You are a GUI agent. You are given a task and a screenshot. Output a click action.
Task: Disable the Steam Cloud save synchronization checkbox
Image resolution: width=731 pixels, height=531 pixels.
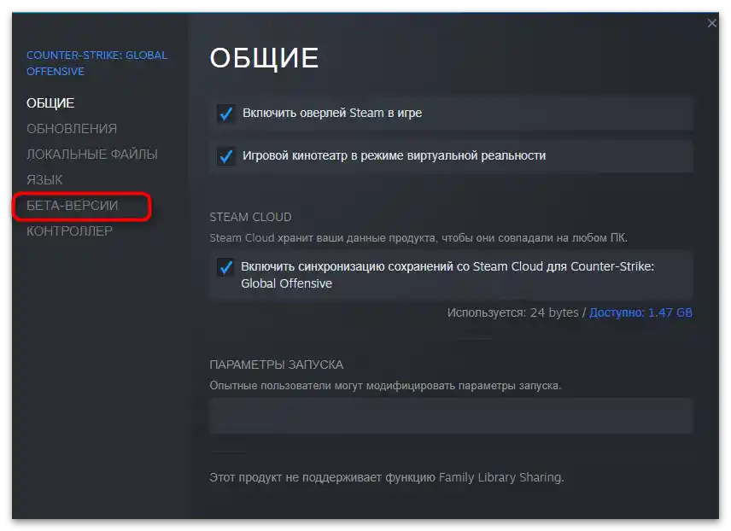click(225, 267)
